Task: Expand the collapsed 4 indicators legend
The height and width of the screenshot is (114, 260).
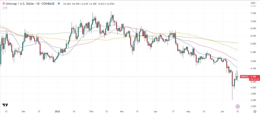Action: click(x=5, y=8)
